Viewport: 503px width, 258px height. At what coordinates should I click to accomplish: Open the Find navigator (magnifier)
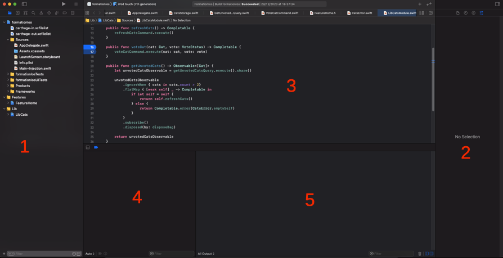[x=33, y=13]
